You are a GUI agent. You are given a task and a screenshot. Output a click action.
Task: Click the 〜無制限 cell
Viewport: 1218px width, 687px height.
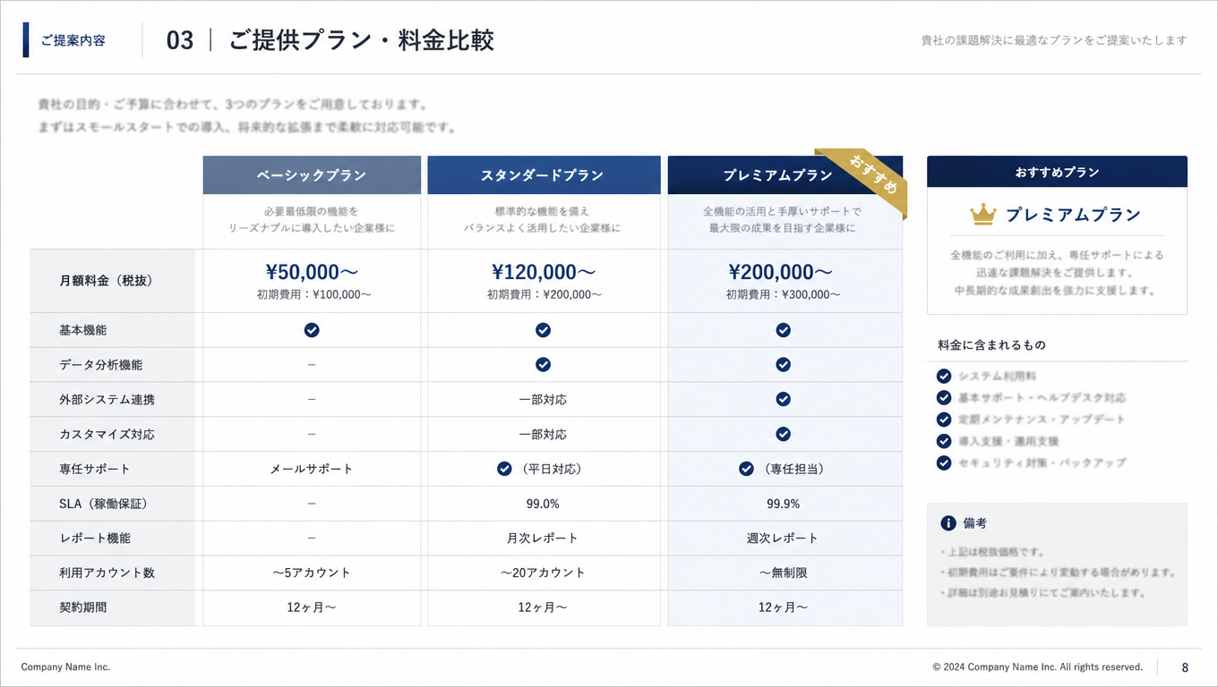coord(784,572)
